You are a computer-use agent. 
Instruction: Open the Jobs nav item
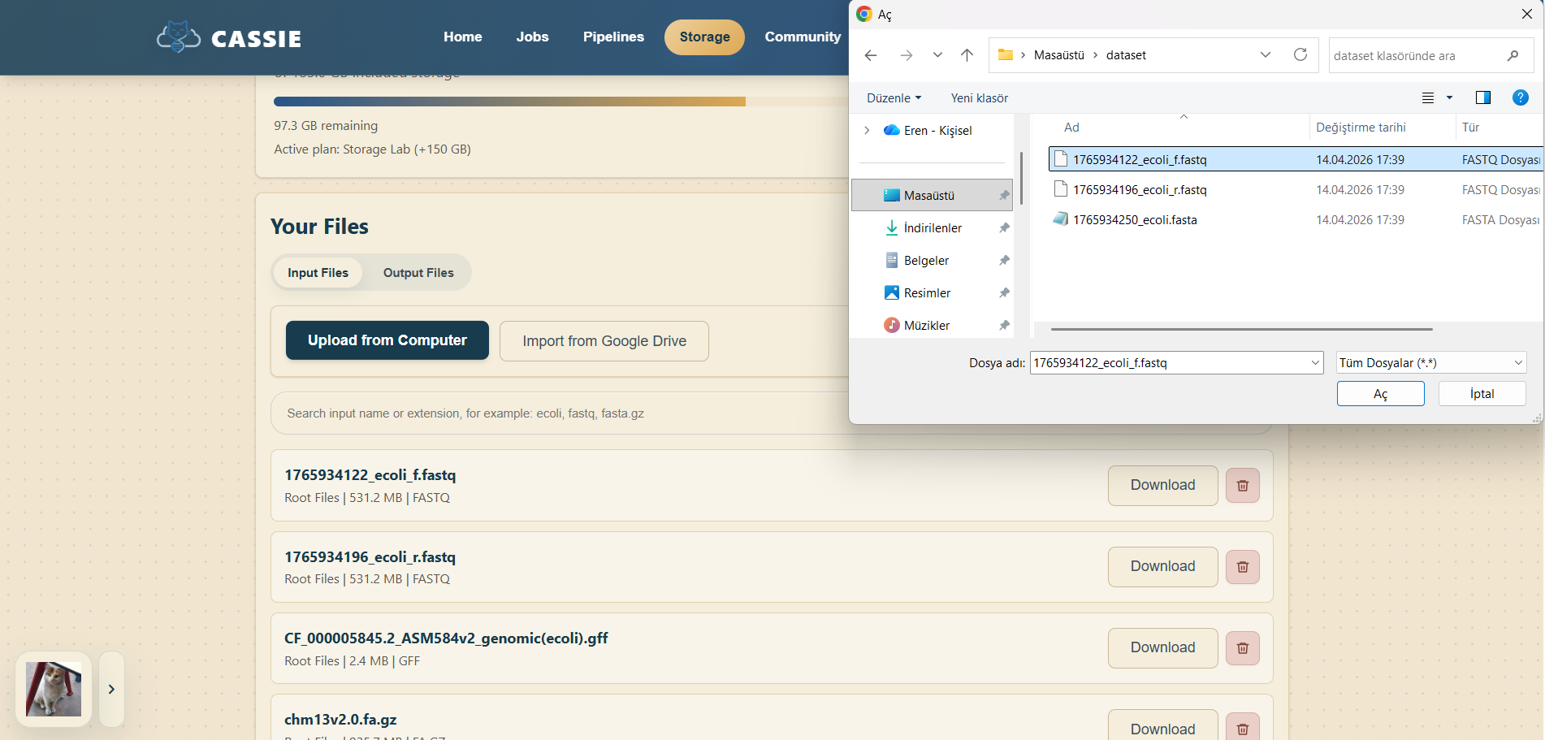[532, 37]
